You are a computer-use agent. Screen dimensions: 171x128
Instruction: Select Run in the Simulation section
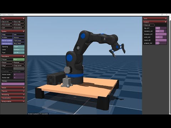19,59
